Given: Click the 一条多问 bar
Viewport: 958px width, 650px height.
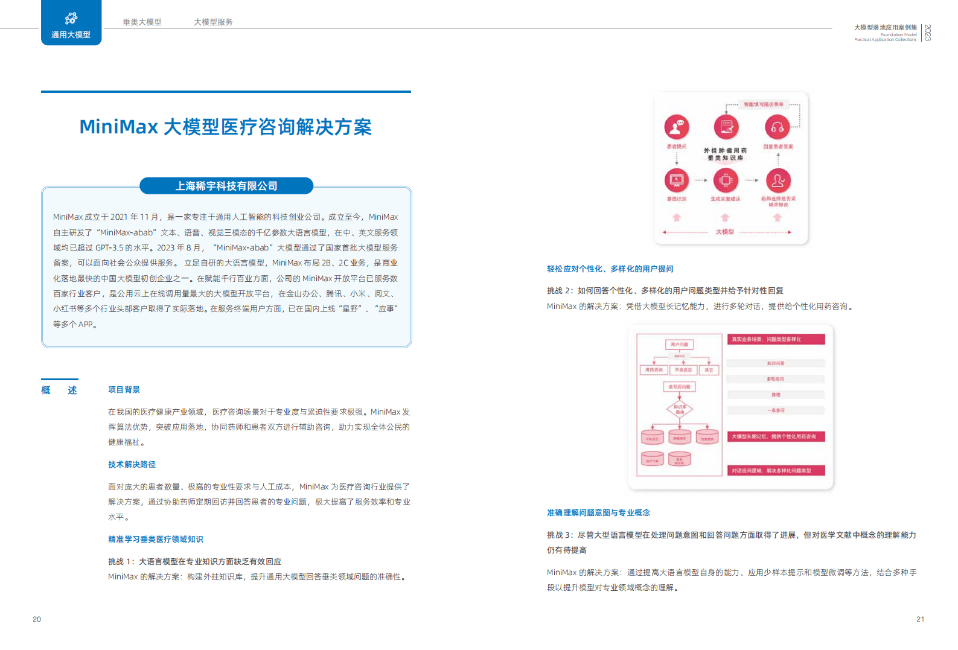Looking at the screenshot, I should pos(776,410).
